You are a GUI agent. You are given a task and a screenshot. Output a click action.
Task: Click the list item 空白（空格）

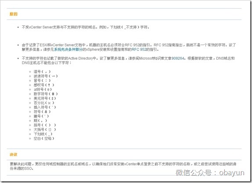[x=44, y=138]
